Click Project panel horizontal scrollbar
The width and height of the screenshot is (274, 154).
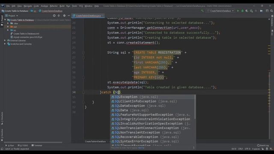tap(33, 142)
